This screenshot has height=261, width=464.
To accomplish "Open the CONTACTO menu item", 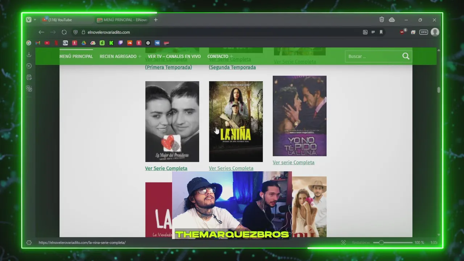I will pyautogui.click(x=218, y=57).
